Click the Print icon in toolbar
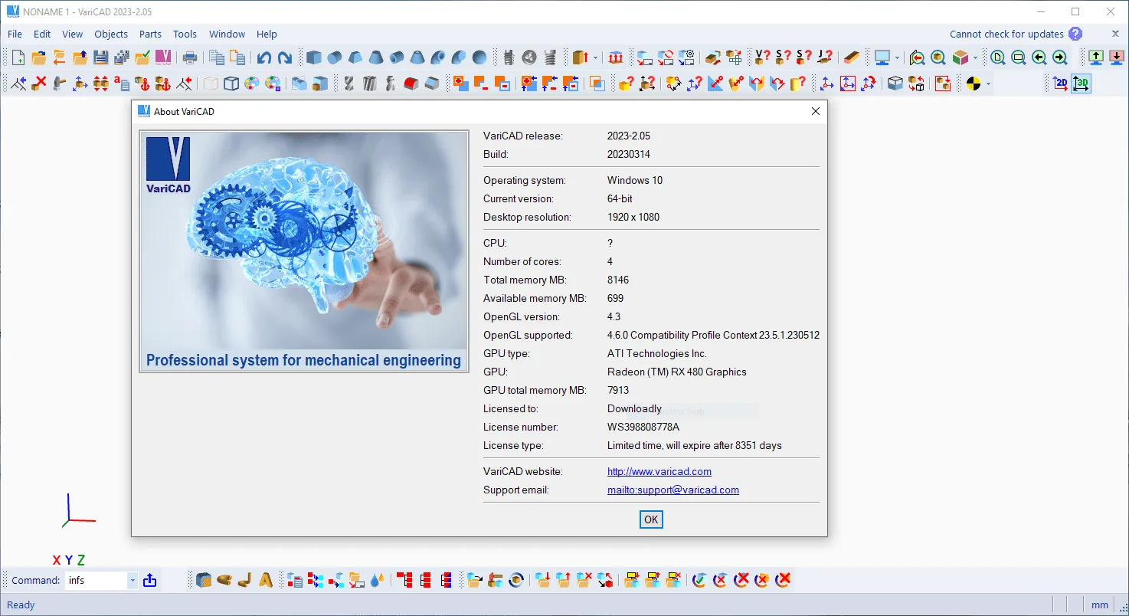Viewport: 1129px width, 616px height. (190, 57)
